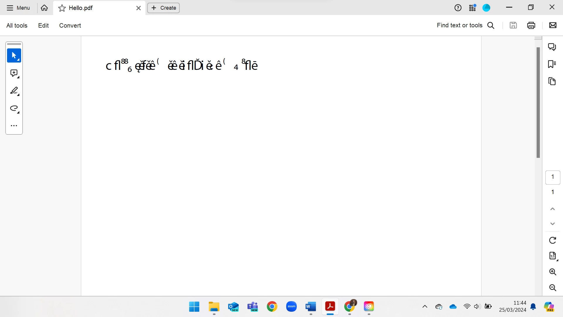Expand more tools with three dots
Viewport: 563px width, 317px height.
point(14,126)
